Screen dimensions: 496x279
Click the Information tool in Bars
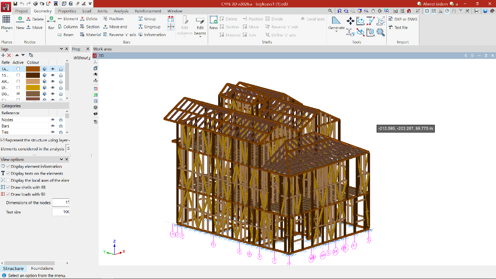pyautogui.click(x=152, y=35)
